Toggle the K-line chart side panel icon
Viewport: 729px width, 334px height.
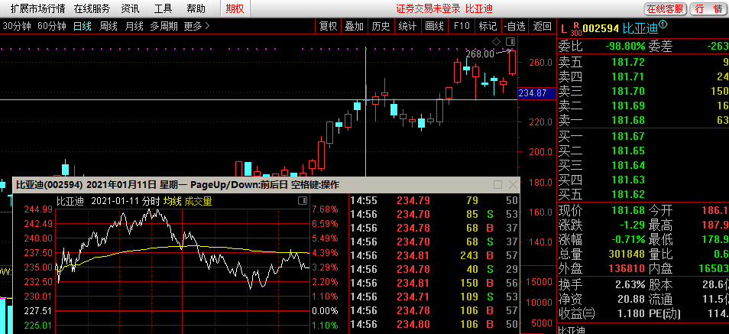pyautogui.click(x=510, y=41)
